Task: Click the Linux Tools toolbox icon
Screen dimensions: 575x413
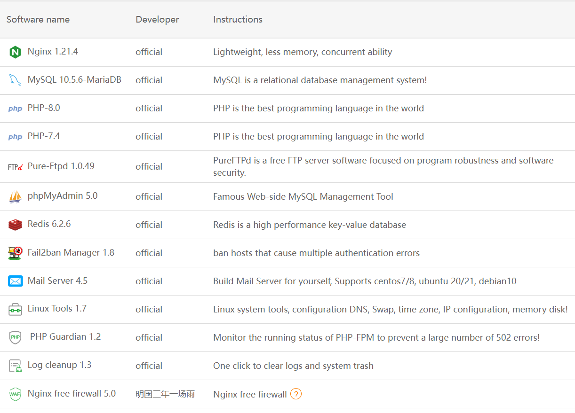Action: (15, 309)
